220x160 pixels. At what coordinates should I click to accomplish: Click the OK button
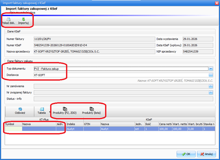186,154
